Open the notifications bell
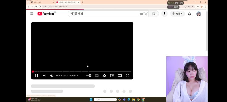Screen dimensions: 227x102 point(190,14)
